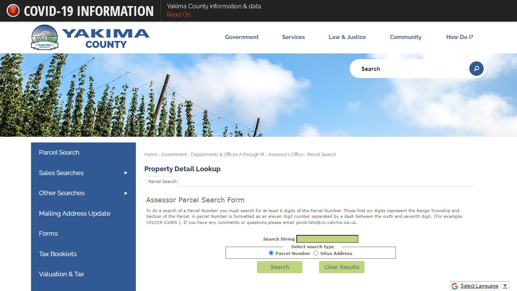The height and width of the screenshot is (291, 517).
Task: Open the Government breadcrumb link
Action: 174,155
